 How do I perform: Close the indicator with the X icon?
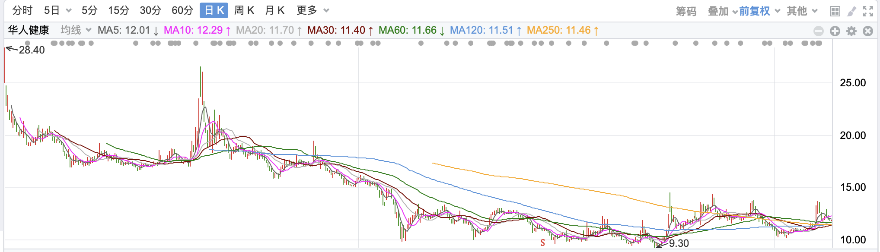click(x=868, y=31)
